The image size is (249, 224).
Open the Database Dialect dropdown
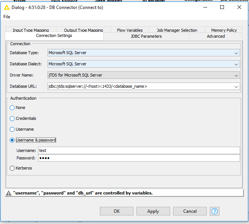pos(144,64)
